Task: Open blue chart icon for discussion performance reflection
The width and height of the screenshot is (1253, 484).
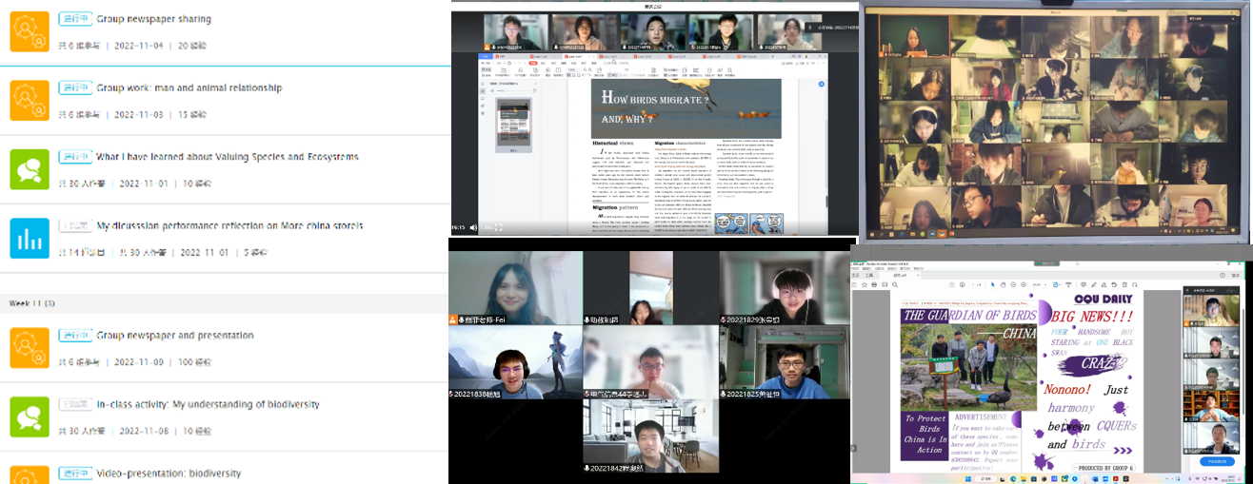Action: 29,238
